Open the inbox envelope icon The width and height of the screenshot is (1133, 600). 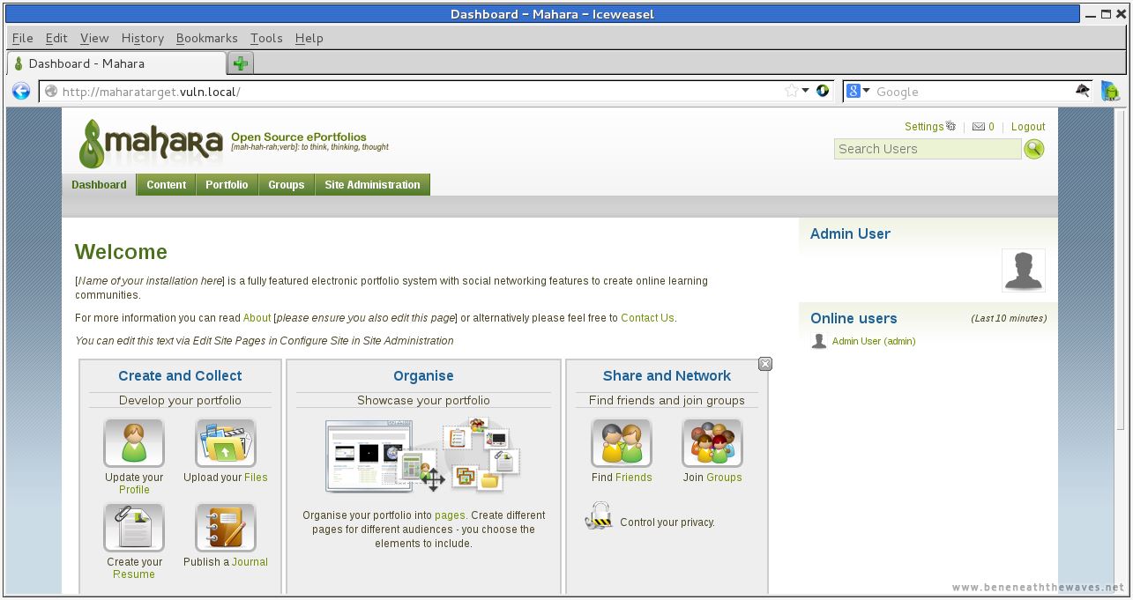tap(978, 127)
